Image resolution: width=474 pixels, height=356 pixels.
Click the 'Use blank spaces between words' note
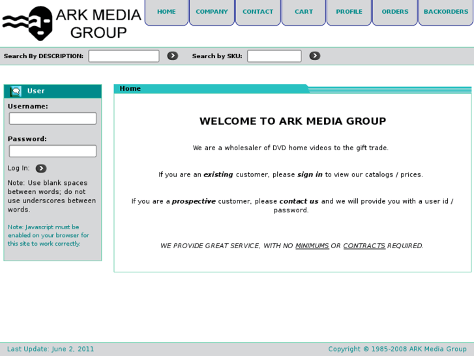pyautogui.click(x=52, y=197)
